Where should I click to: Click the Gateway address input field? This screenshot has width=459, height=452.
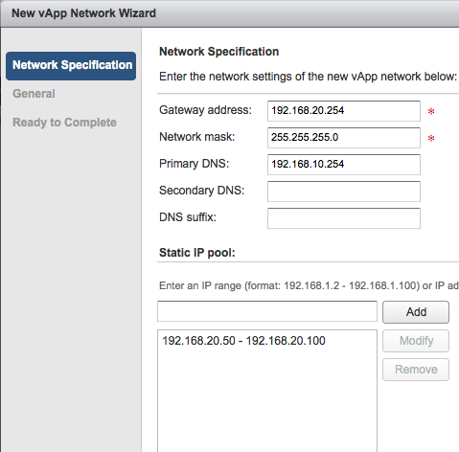344,111
